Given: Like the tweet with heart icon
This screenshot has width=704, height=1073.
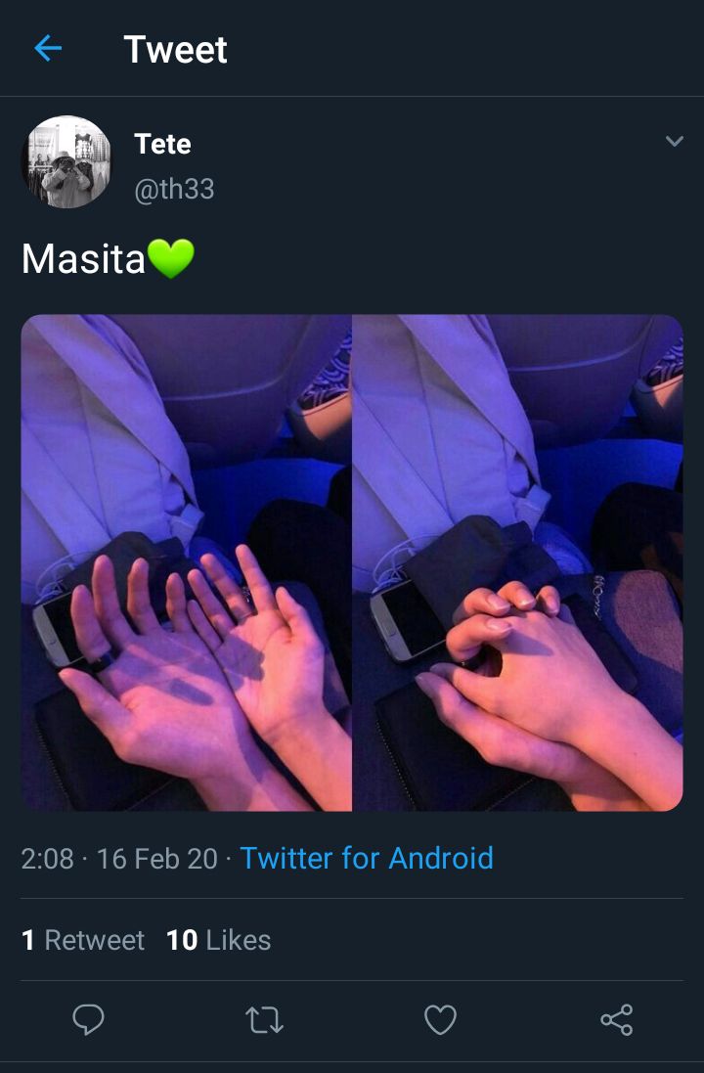Looking at the screenshot, I should point(440,1019).
